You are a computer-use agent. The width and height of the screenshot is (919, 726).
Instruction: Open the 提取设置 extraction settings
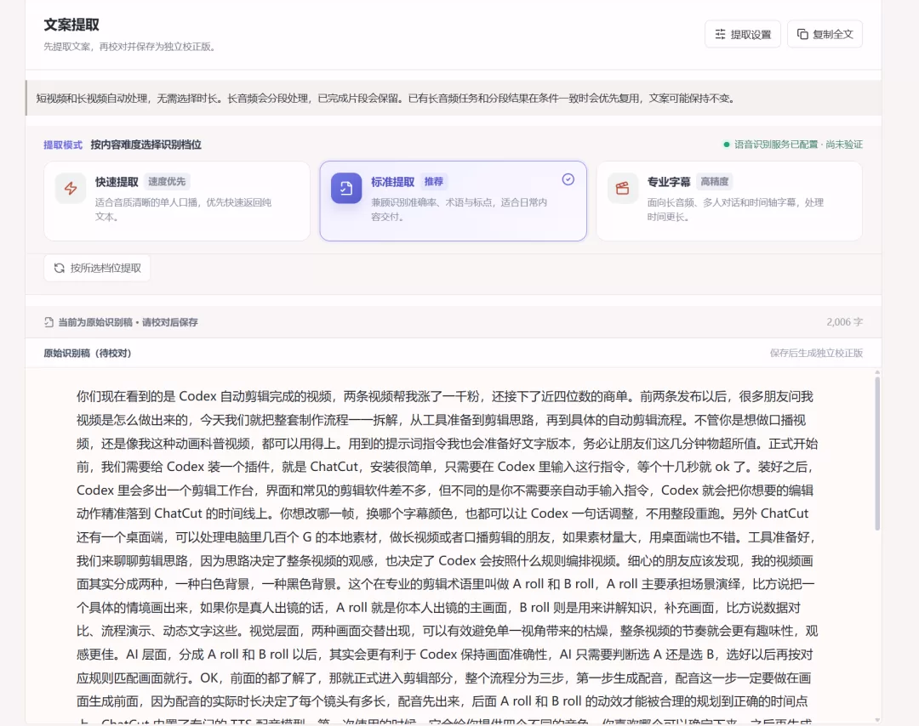(x=743, y=35)
